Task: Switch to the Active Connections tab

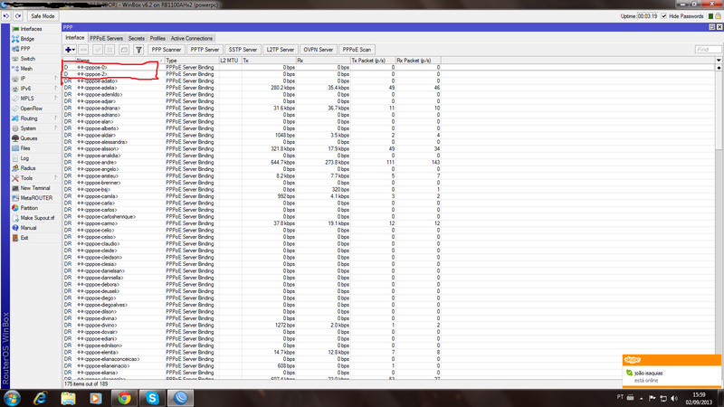Action: point(192,38)
